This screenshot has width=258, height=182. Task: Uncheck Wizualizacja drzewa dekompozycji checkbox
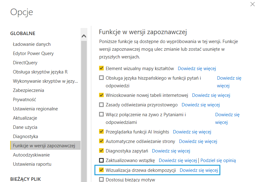coord(101,170)
